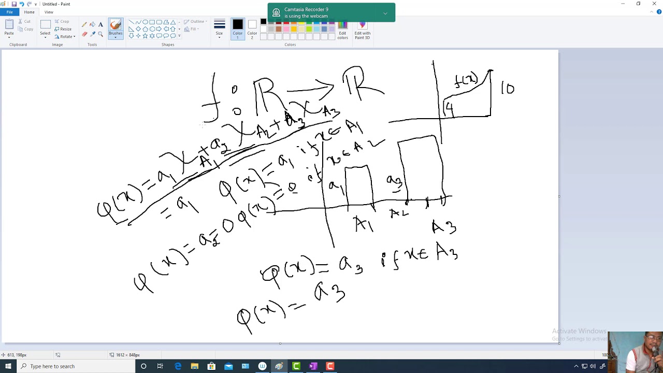Click the Paste clipboard icon
This screenshot has height=373, width=663.
[9, 24]
